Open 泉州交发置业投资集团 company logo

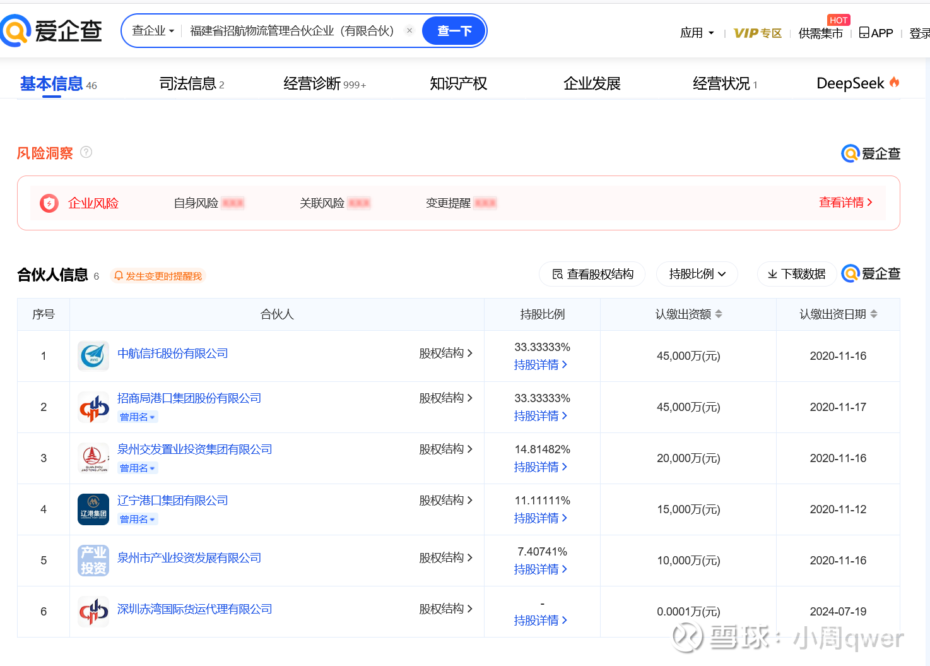pyautogui.click(x=93, y=458)
